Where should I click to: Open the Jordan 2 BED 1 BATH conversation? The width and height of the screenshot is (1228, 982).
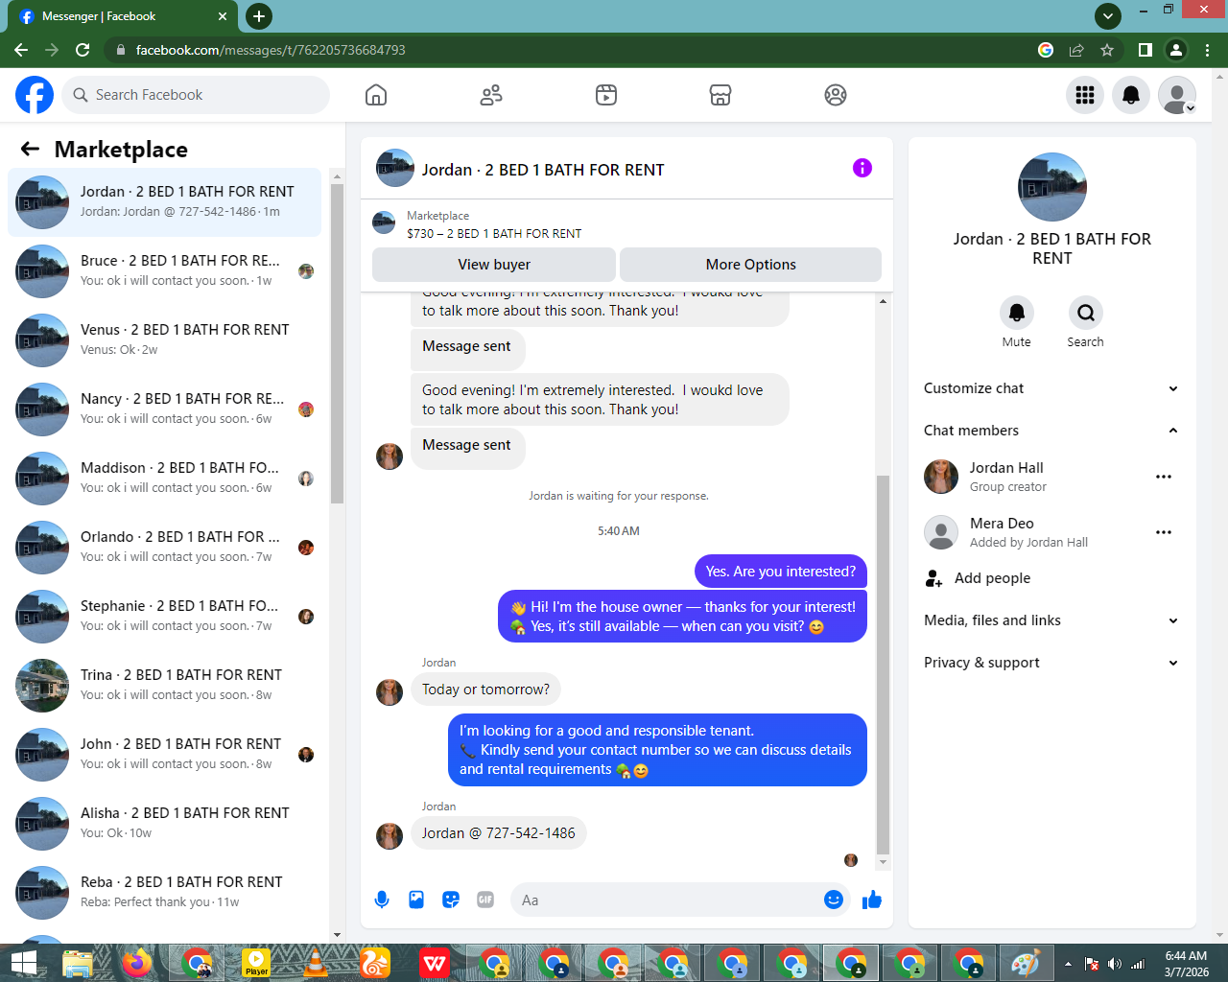[x=165, y=202]
